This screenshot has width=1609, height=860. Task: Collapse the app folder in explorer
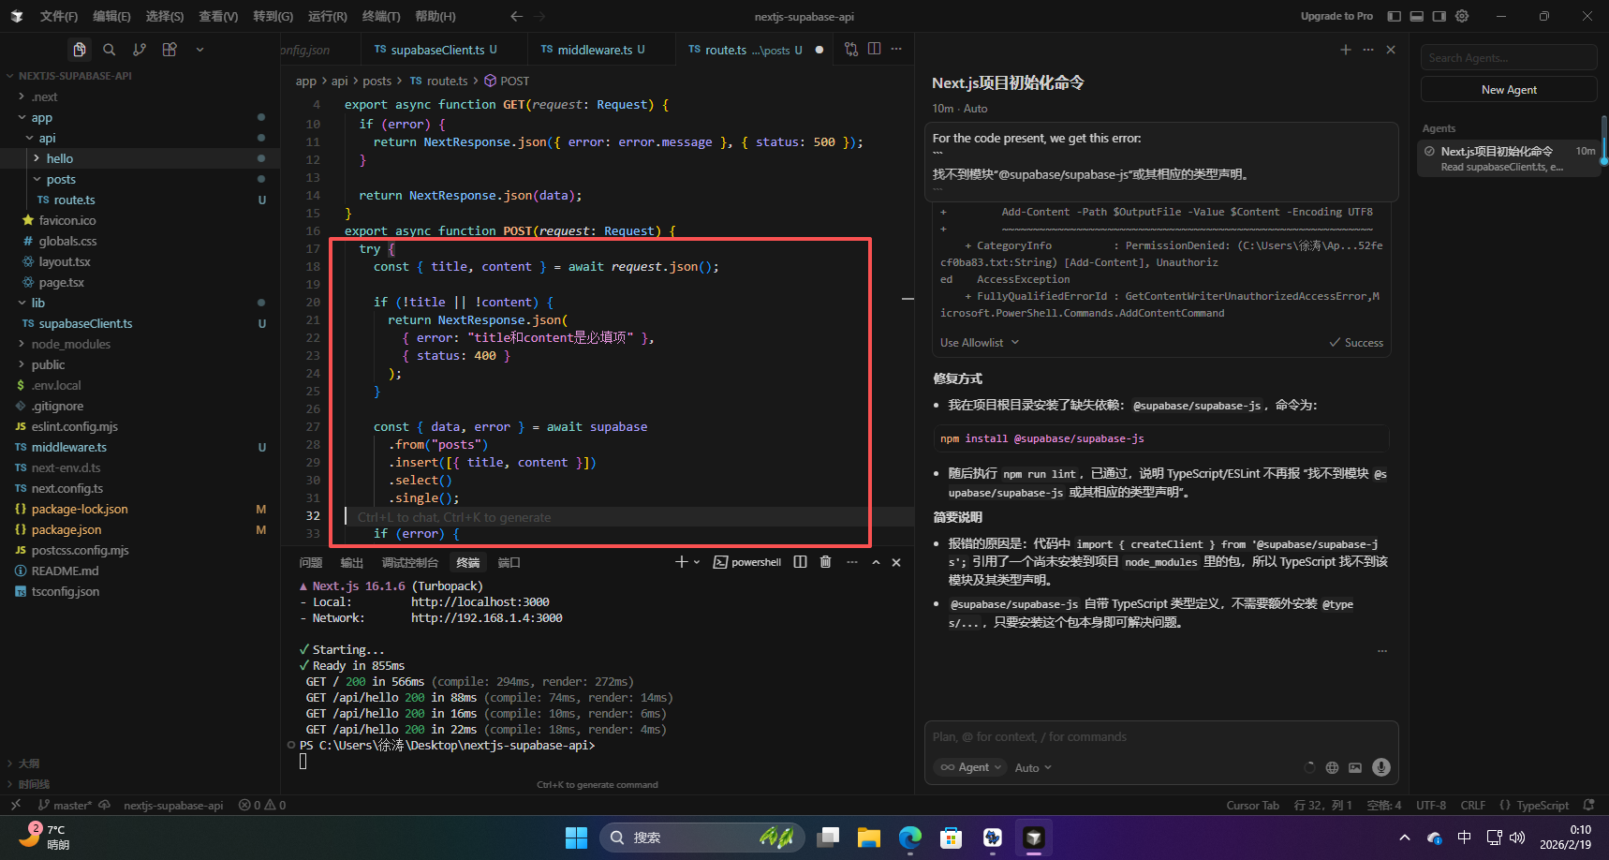(x=42, y=118)
